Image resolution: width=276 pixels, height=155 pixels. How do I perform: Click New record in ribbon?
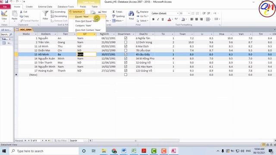pyautogui.click(x=103, y=12)
